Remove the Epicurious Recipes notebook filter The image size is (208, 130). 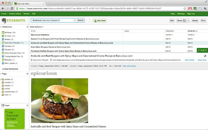59,20
